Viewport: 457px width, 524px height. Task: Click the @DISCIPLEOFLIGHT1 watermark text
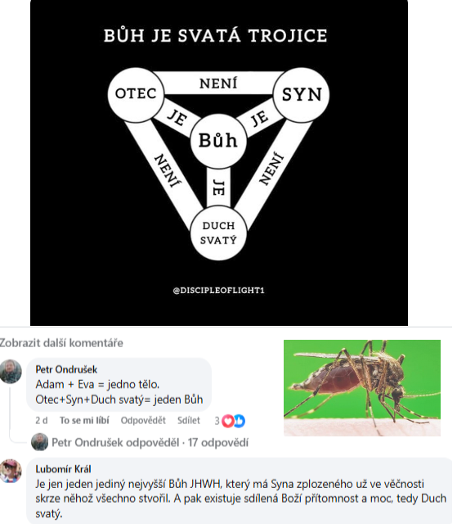pyautogui.click(x=219, y=290)
